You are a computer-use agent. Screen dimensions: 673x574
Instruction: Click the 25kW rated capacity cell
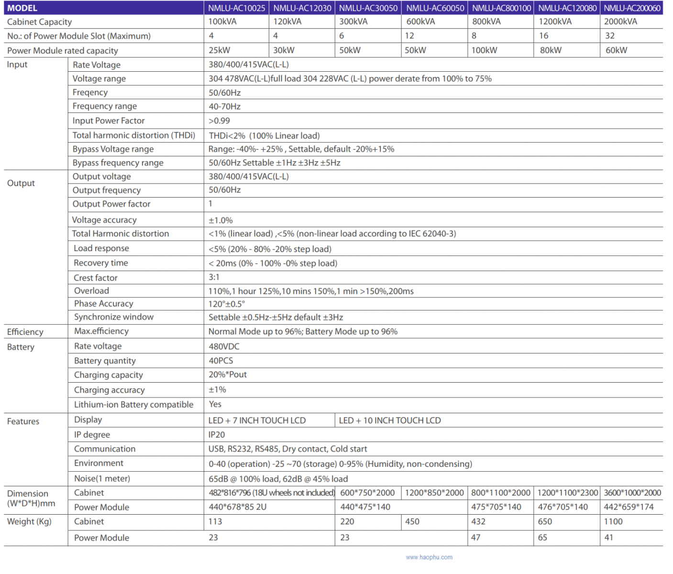point(219,50)
